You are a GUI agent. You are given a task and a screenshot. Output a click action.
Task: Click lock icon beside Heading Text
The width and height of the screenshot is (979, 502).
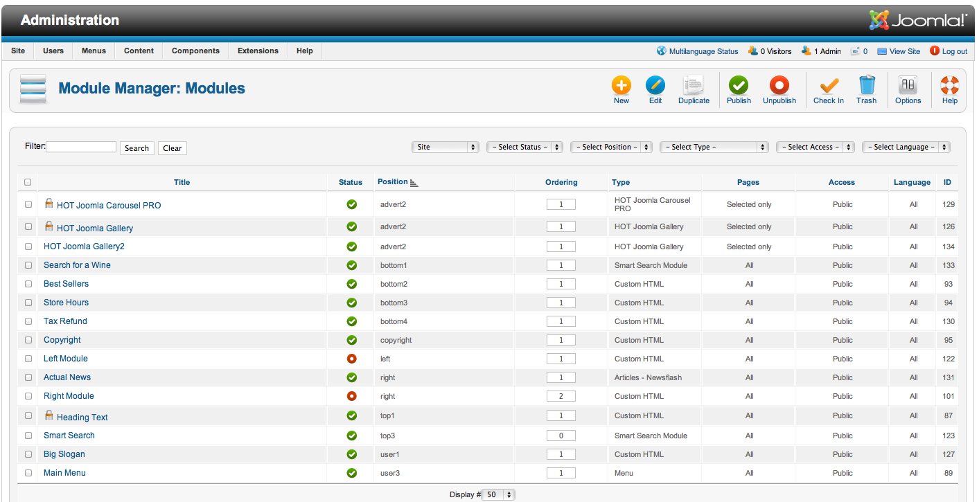49,415
